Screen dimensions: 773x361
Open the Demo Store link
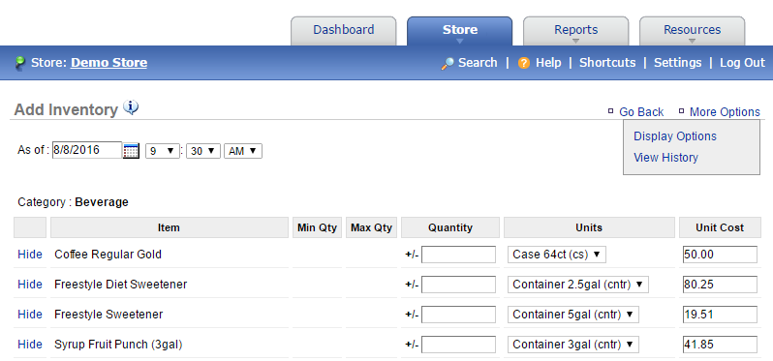pyautogui.click(x=108, y=63)
